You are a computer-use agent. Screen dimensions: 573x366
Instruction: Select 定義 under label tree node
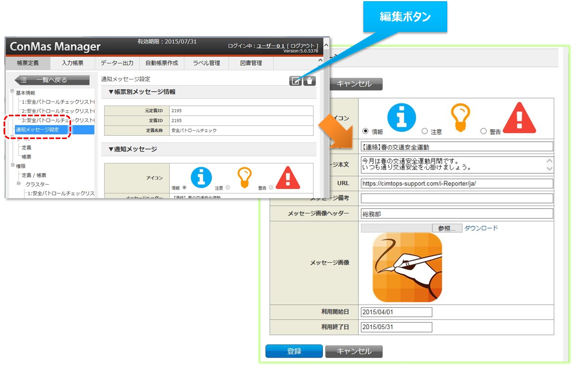click(x=26, y=148)
